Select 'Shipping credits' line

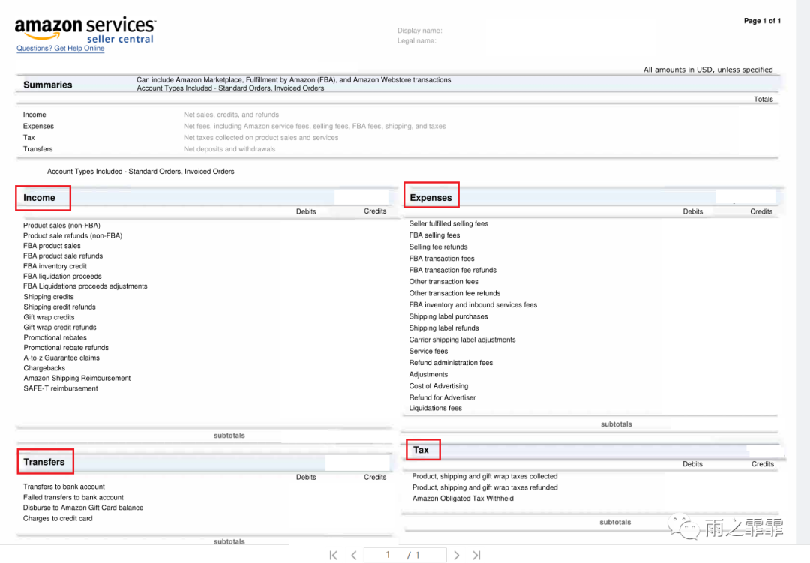(49, 296)
